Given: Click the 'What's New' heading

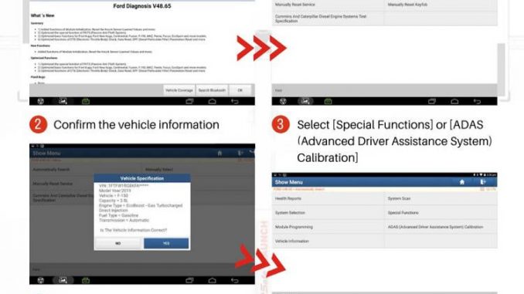Looking at the screenshot, I should pyautogui.click(x=43, y=15).
